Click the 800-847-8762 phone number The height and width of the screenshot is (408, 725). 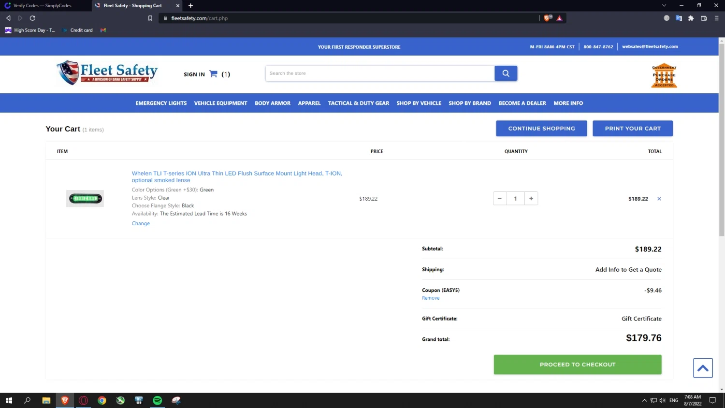[x=598, y=47]
